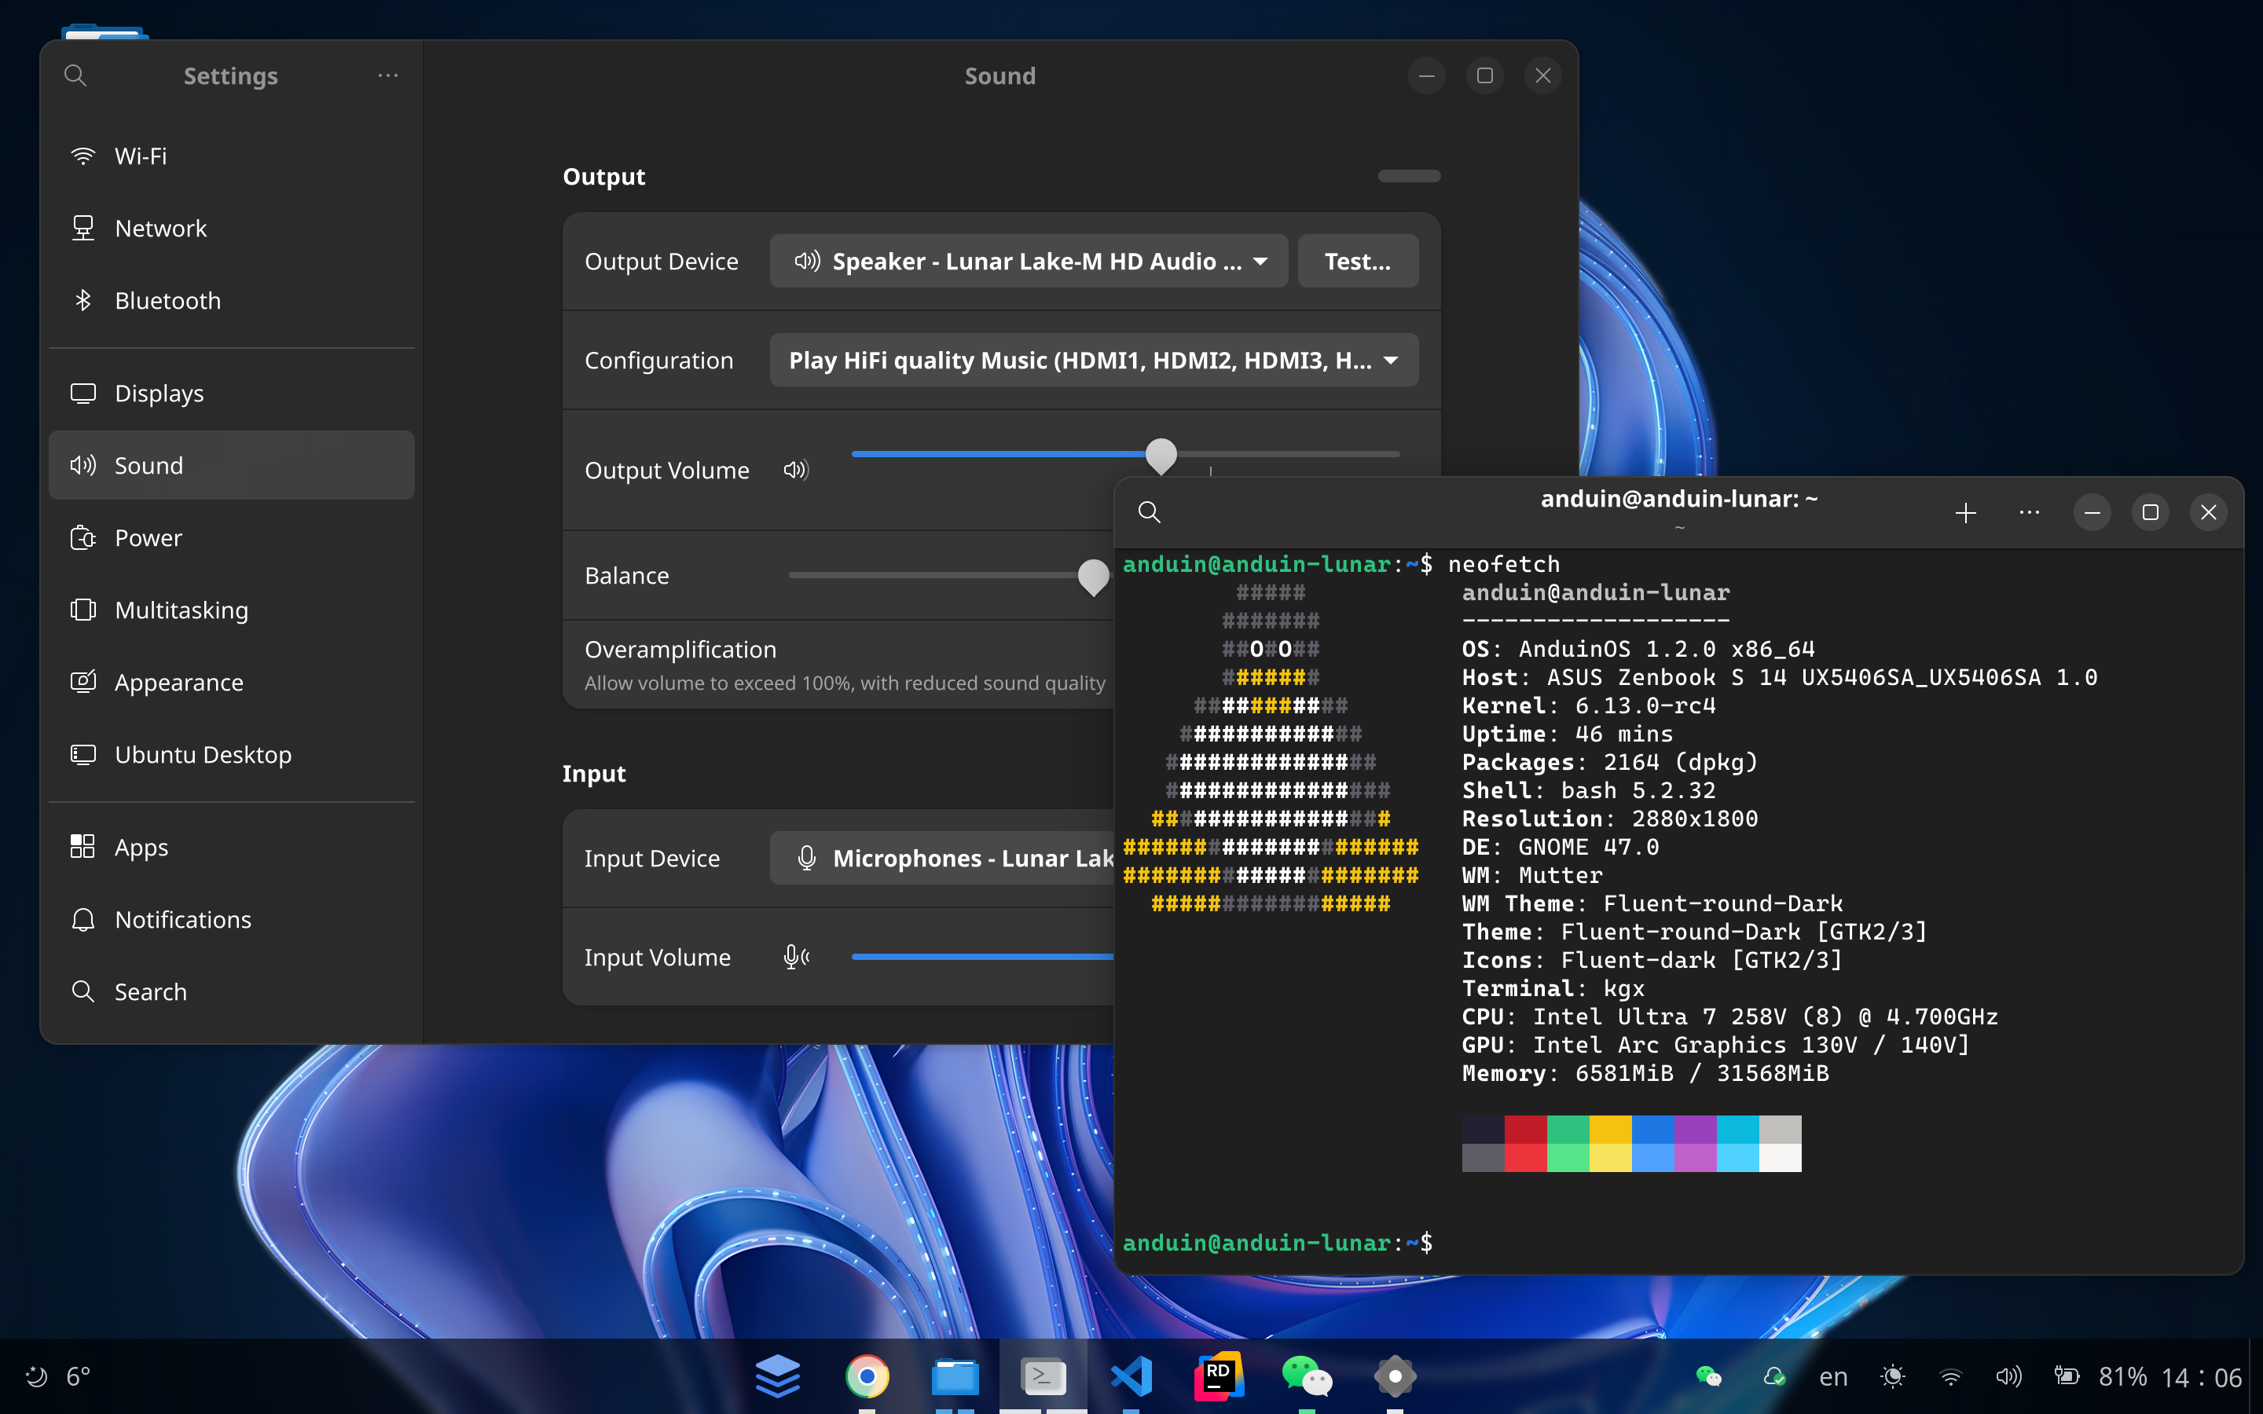Click the terminal search icon
The width and height of the screenshot is (2263, 1414).
pyautogui.click(x=1150, y=512)
